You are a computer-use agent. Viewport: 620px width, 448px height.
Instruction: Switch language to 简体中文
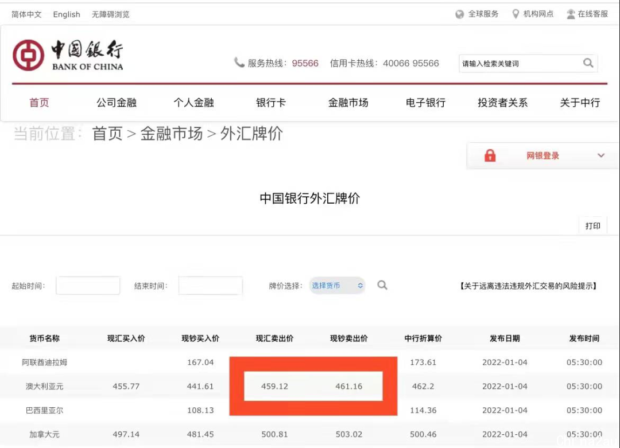pos(26,14)
